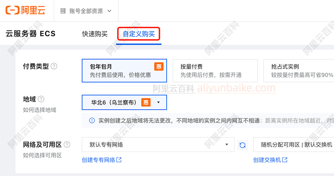Click the 惠 badge in region selector
Viewport: 334px width, 176px height.
pos(146,102)
